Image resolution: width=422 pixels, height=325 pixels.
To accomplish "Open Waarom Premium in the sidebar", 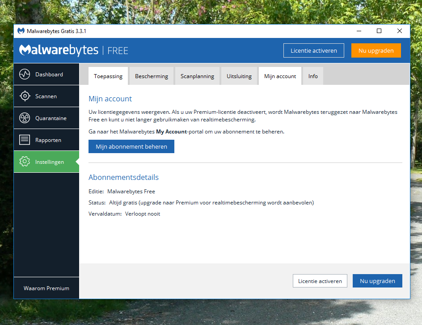I will 46,288.
